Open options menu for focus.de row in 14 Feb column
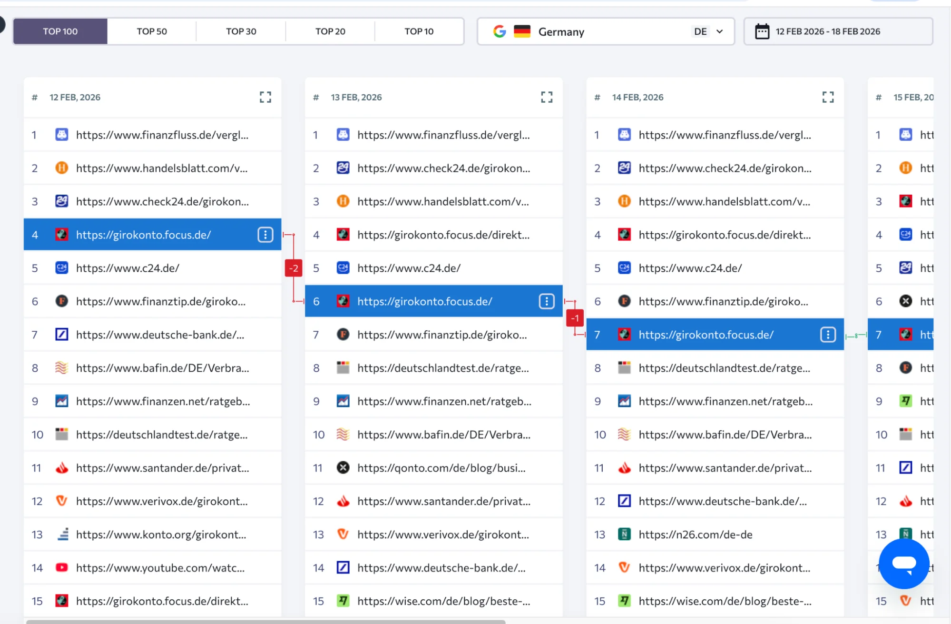The height and width of the screenshot is (624, 951). (828, 335)
